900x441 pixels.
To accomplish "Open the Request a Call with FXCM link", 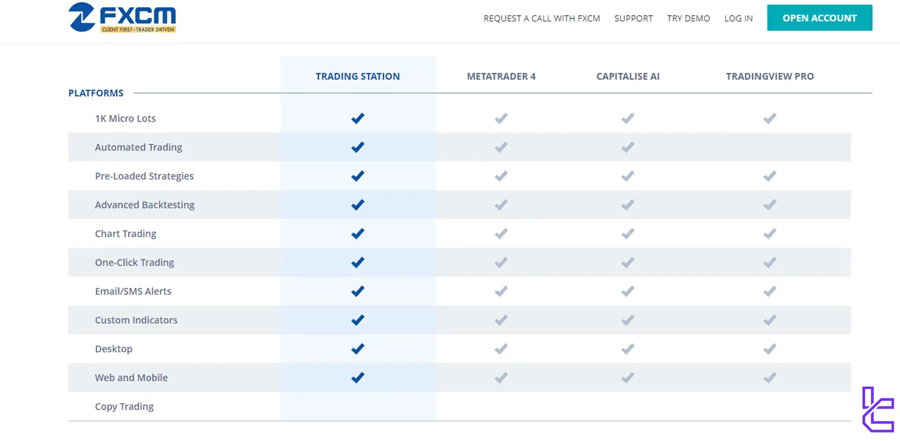I will click(x=541, y=18).
